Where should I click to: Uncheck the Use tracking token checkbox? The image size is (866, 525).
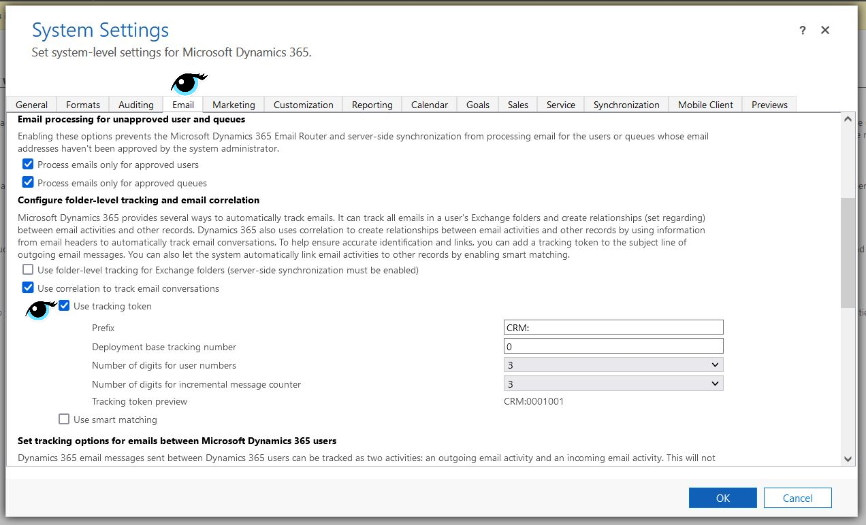(x=64, y=305)
